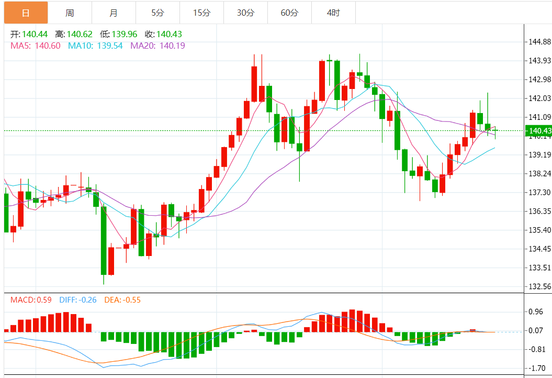Click the 136.35 price axis label

pos(539,211)
